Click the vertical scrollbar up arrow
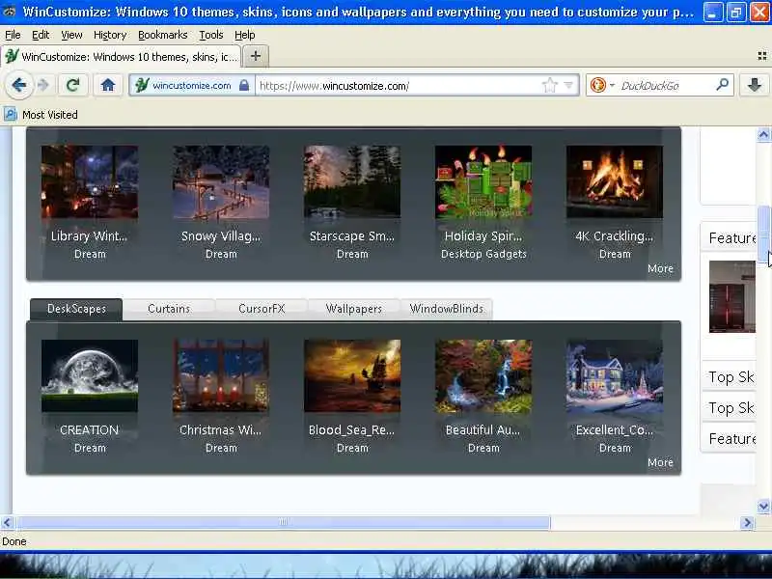 pos(763,134)
